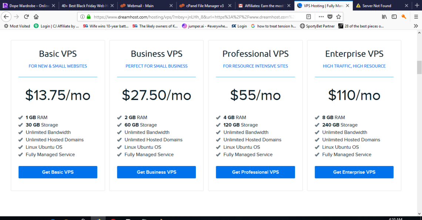This screenshot has width=422, height=220.
Task: Go to the Firefox home page icon
Action: (x=36, y=17)
